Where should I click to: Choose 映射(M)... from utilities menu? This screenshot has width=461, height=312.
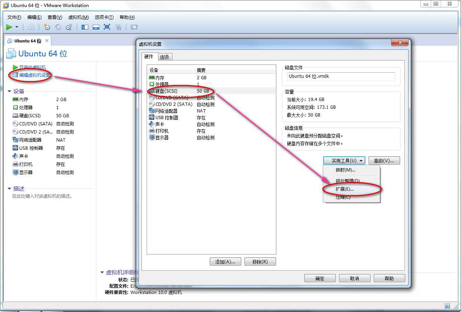tap(351, 170)
